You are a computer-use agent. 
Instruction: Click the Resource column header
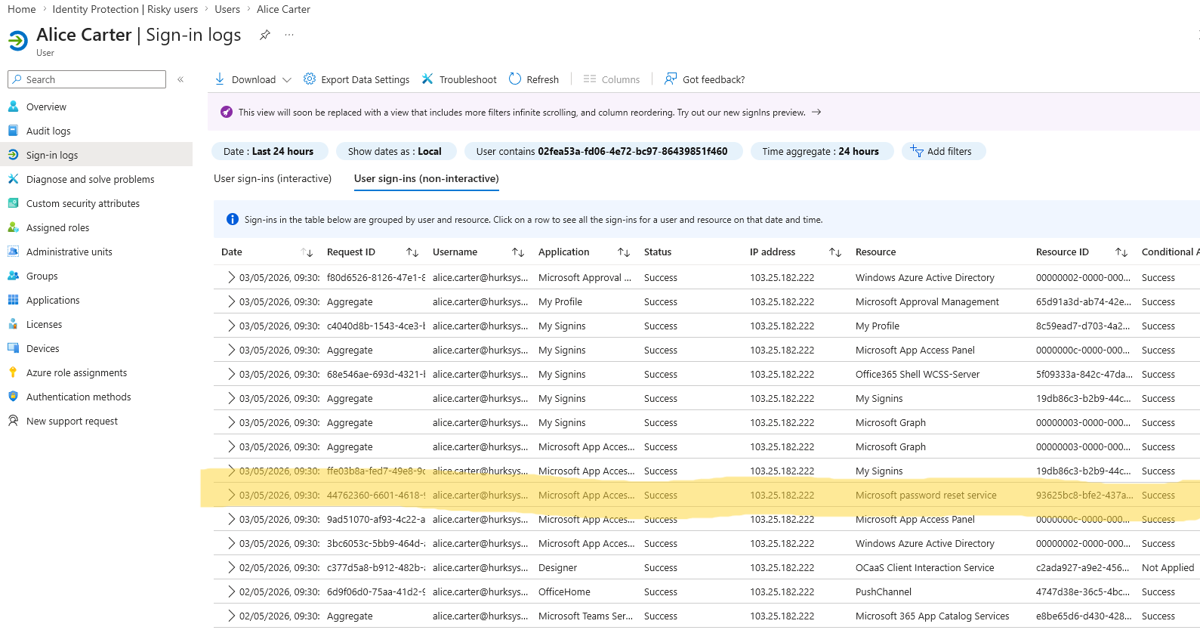[x=875, y=252]
